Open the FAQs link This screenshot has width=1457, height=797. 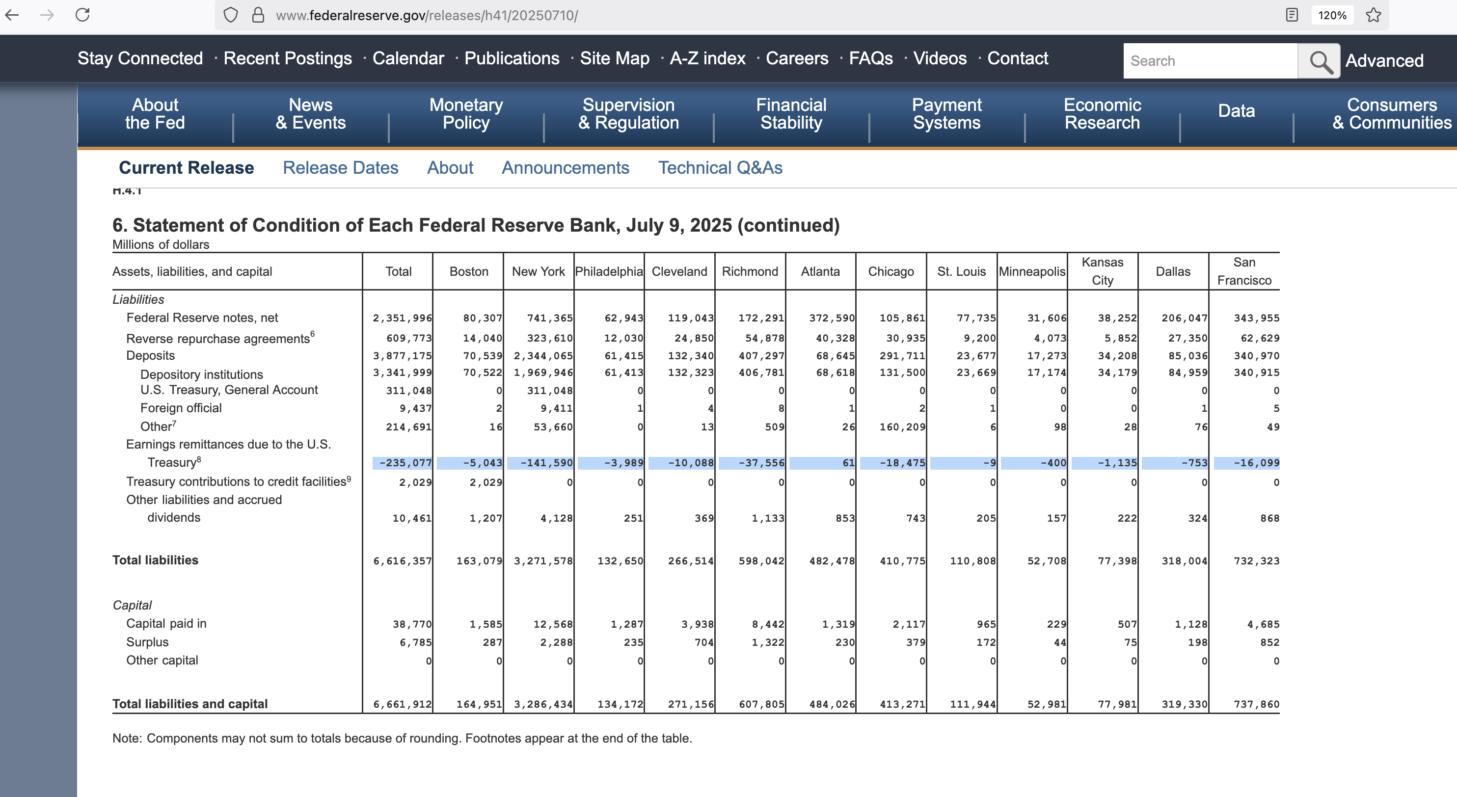click(870, 58)
